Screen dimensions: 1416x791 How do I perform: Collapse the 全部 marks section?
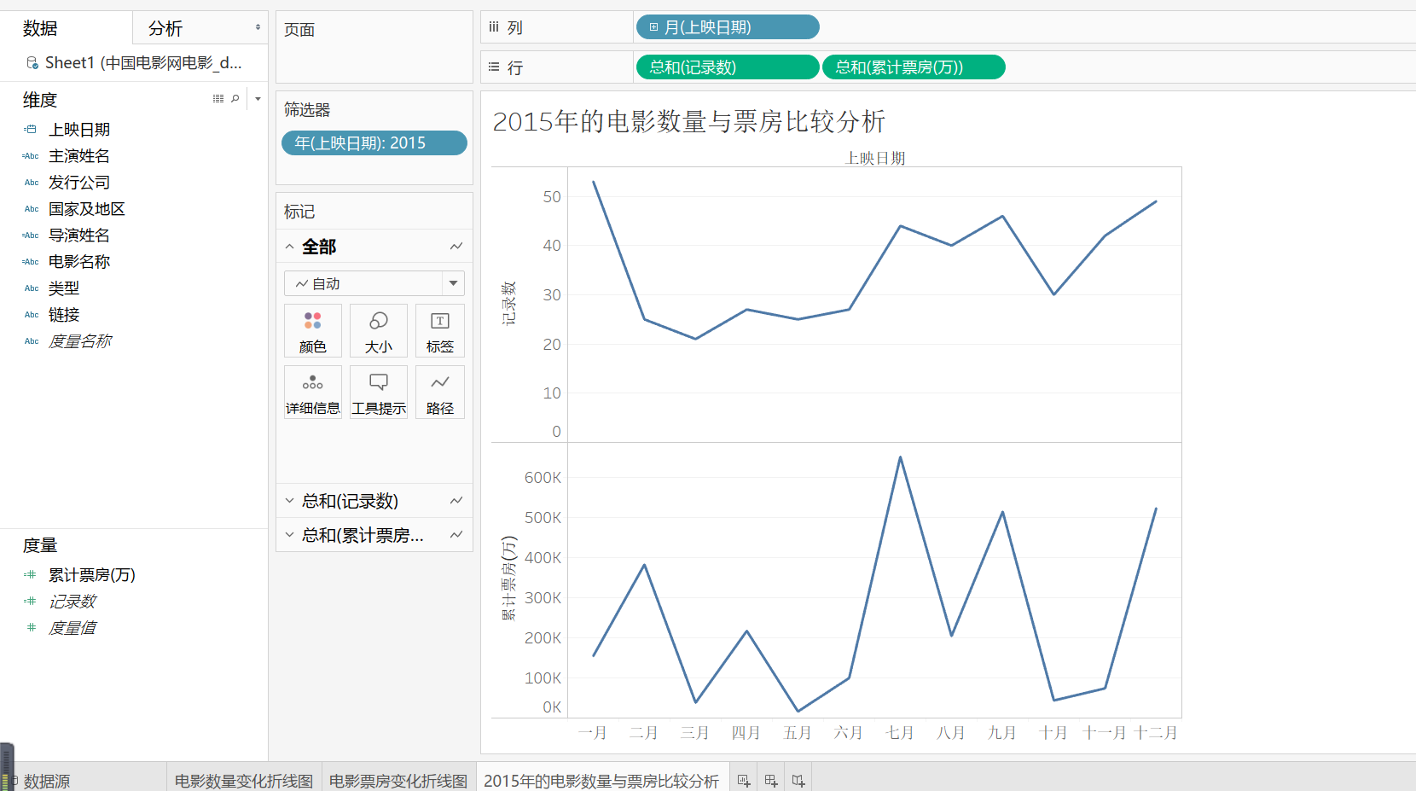coord(289,247)
